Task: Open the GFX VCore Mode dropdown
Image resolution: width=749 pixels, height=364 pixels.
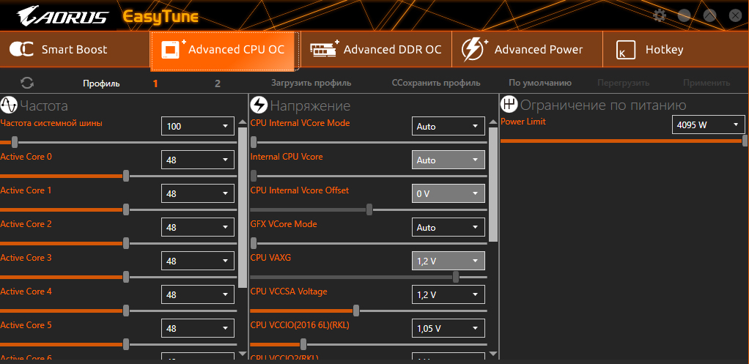Action: pos(448,227)
